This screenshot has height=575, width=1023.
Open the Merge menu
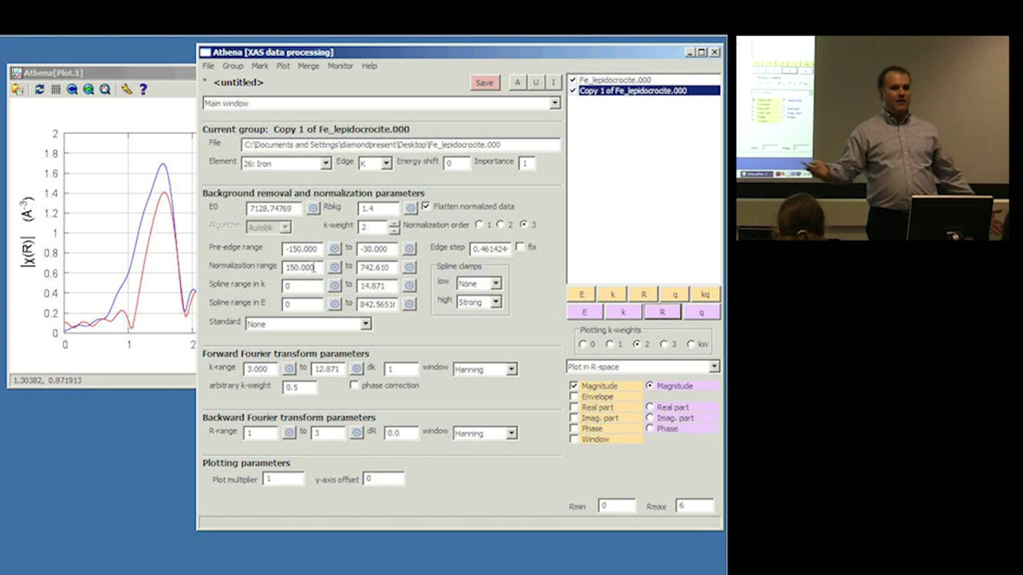coord(308,66)
